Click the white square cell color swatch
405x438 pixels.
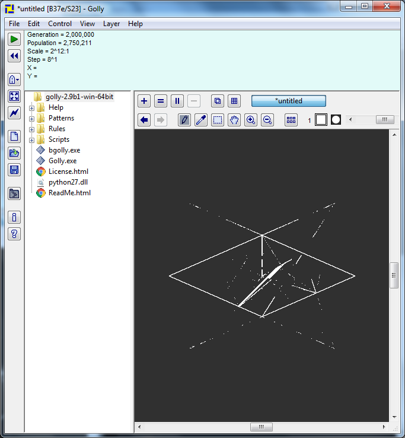pyautogui.click(x=321, y=120)
